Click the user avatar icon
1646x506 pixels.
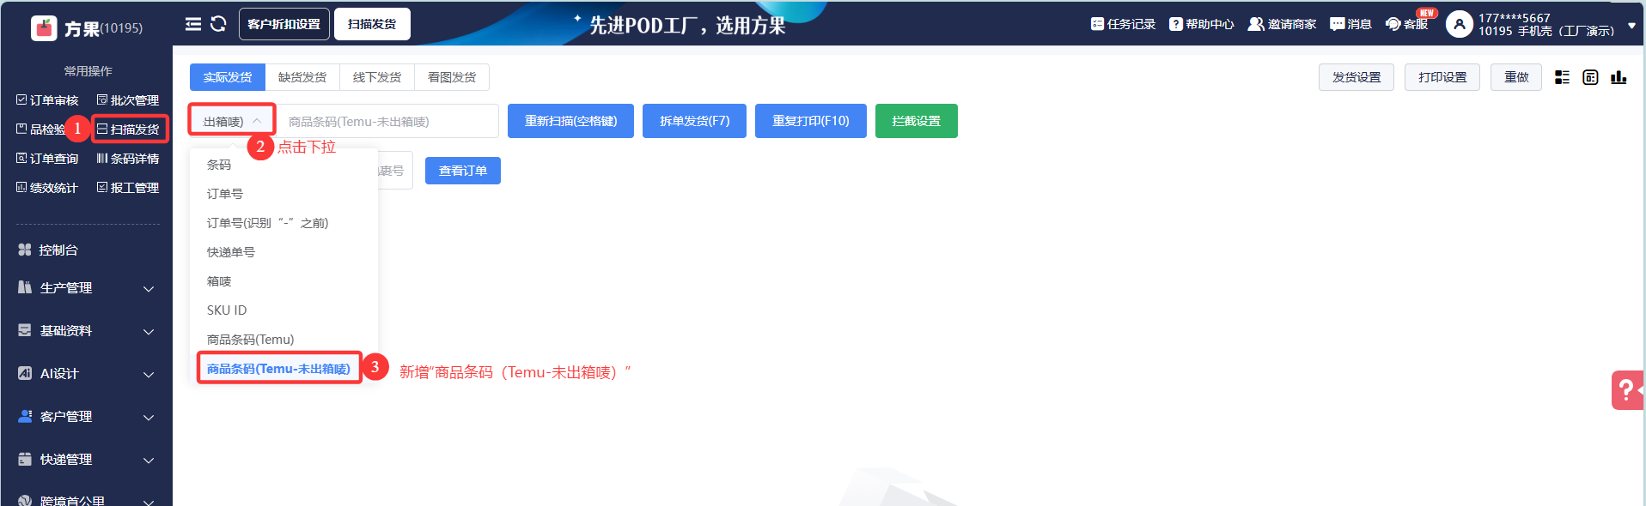click(x=1459, y=24)
